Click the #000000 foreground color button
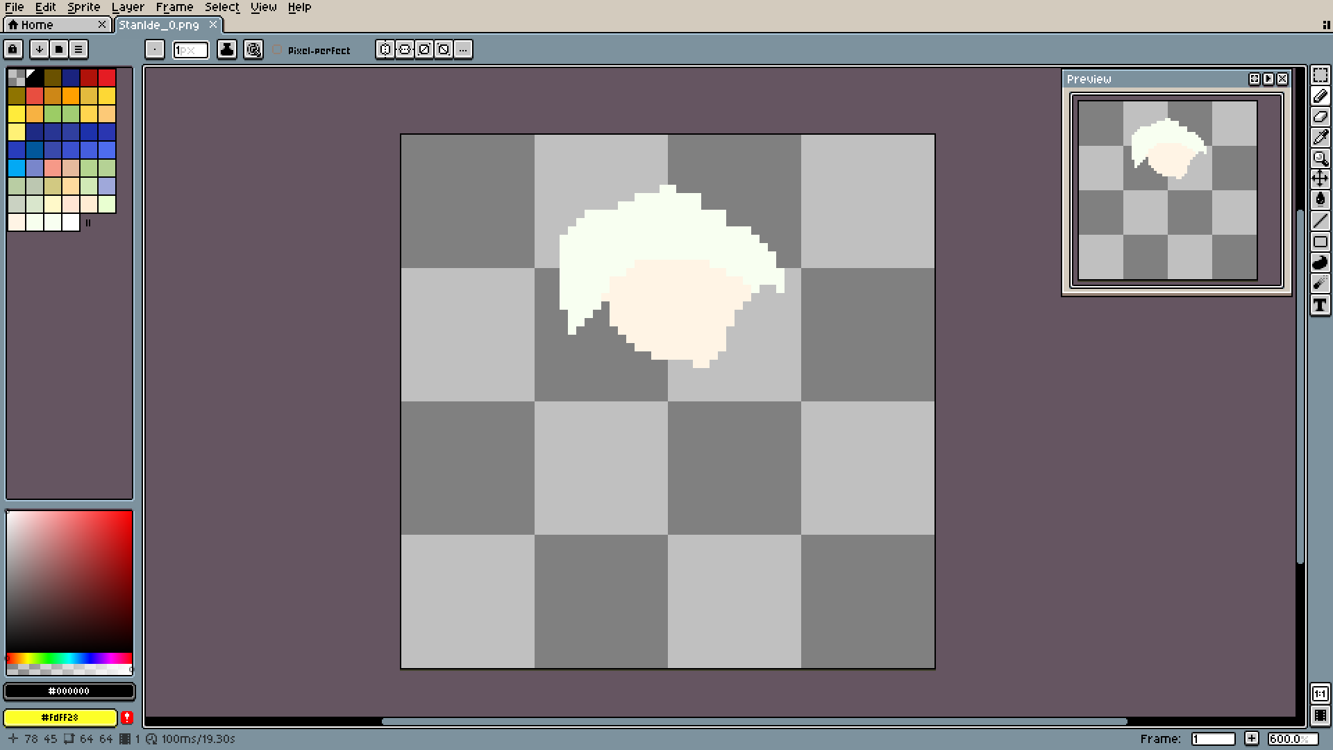Screen dimensions: 1333x750 pos(69,691)
